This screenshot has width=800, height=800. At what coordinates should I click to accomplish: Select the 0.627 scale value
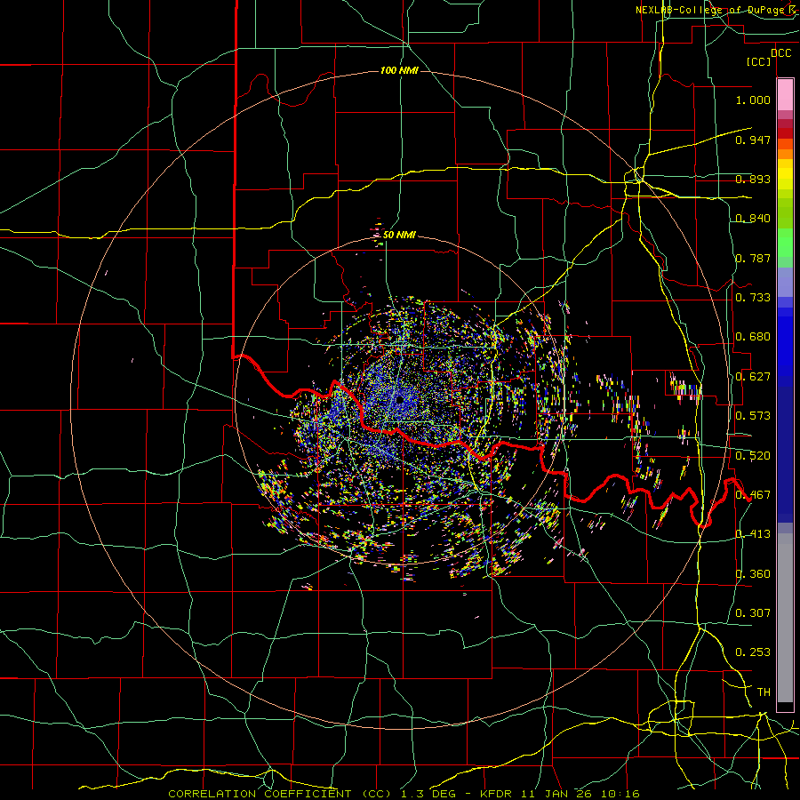click(753, 377)
